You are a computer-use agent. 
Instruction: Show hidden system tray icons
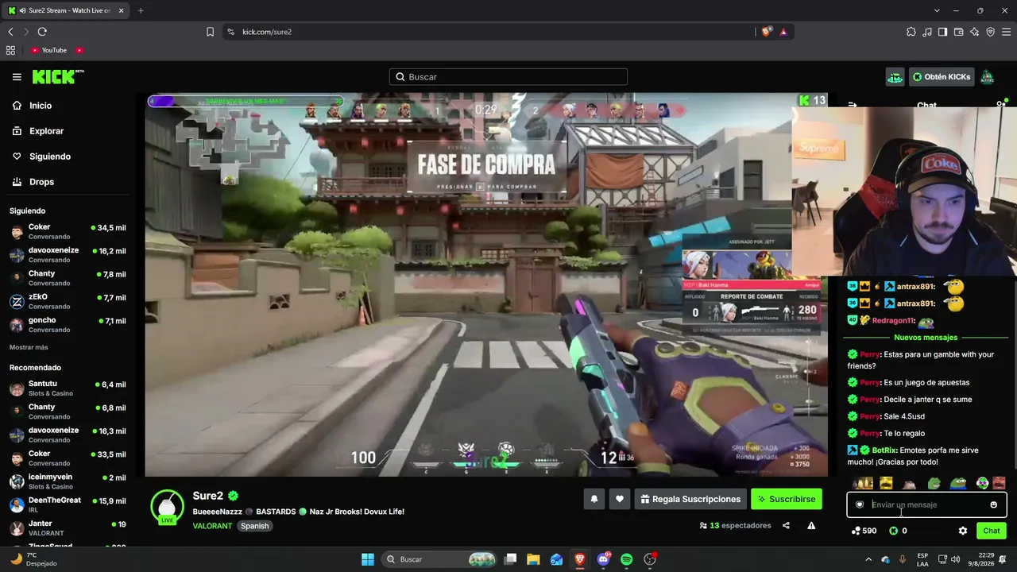coord(868,559)
